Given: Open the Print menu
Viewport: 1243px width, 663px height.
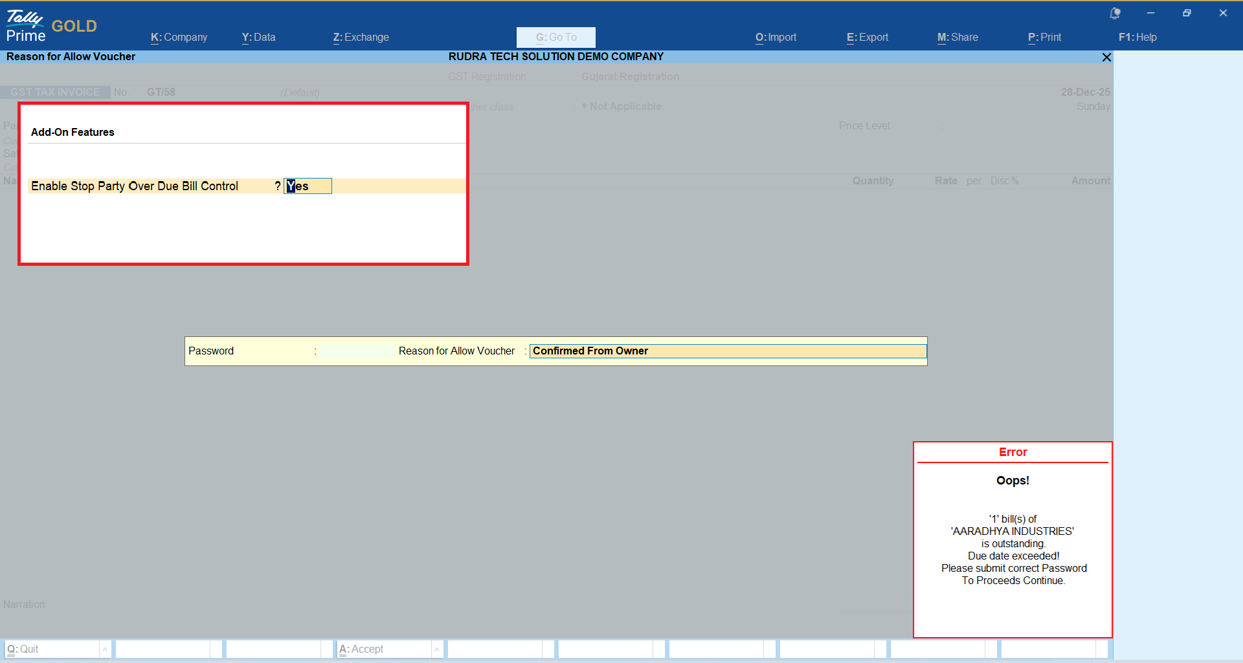Looking at the screenshot, I should click(1044, 38).
